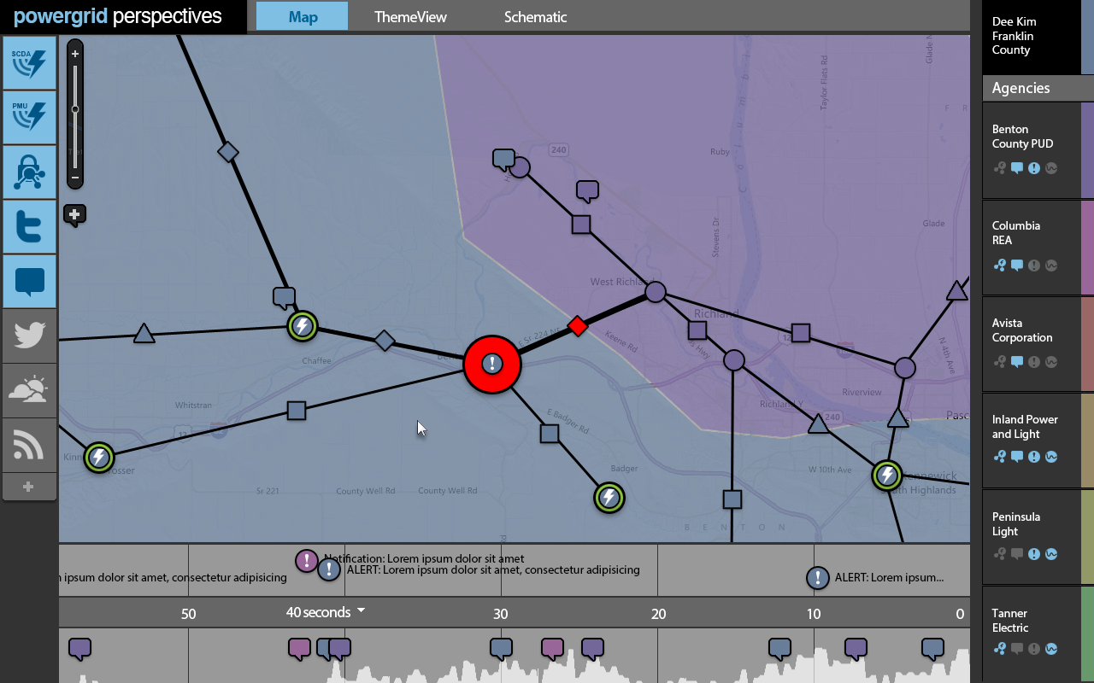Select circle node at West Richland
1094x683 pixels.
(x=656, y=292)
